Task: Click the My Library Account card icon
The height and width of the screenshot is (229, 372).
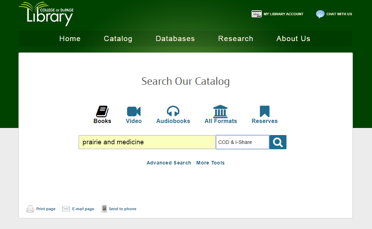Action: (257, 14)
